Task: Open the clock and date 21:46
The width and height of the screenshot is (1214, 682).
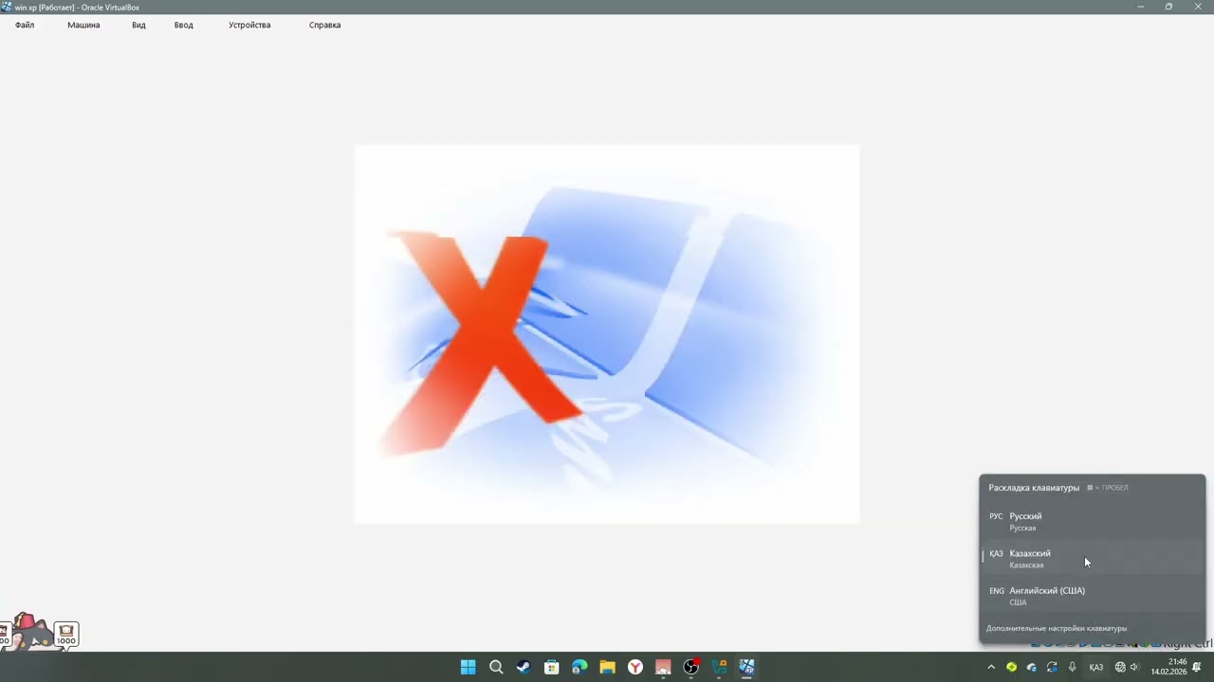Action: pos(1168,667)
